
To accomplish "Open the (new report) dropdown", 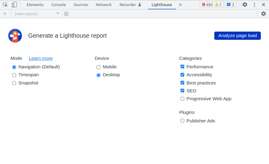I will (36, 14).
